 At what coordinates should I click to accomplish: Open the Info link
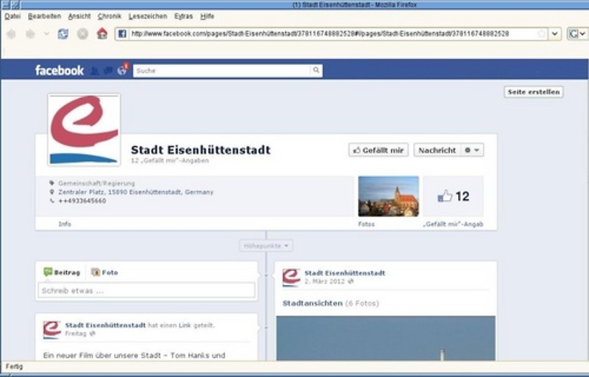[65, 224]
